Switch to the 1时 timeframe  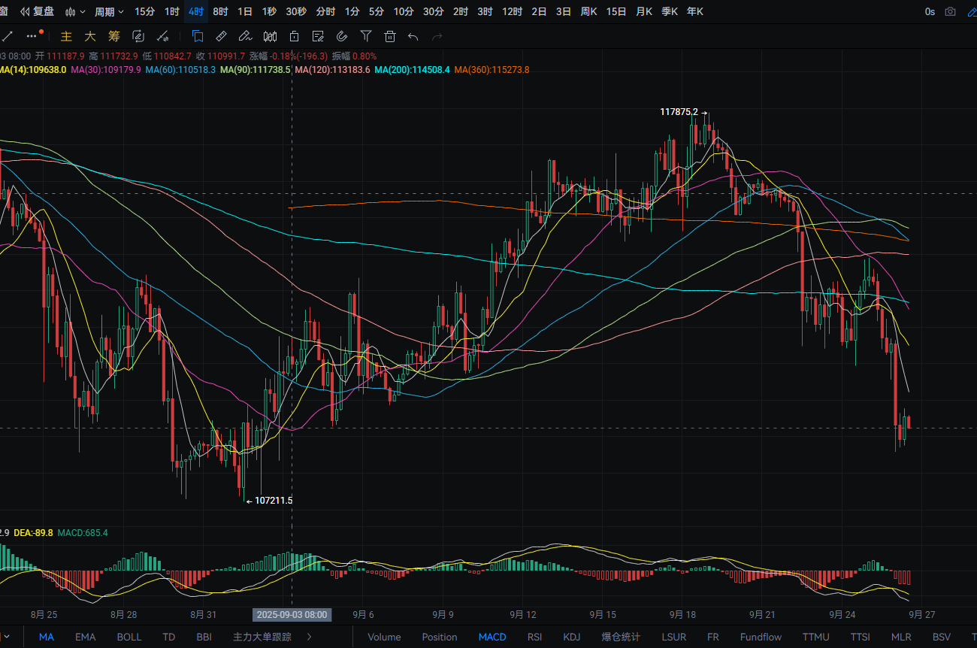click(x=171, y=11)
